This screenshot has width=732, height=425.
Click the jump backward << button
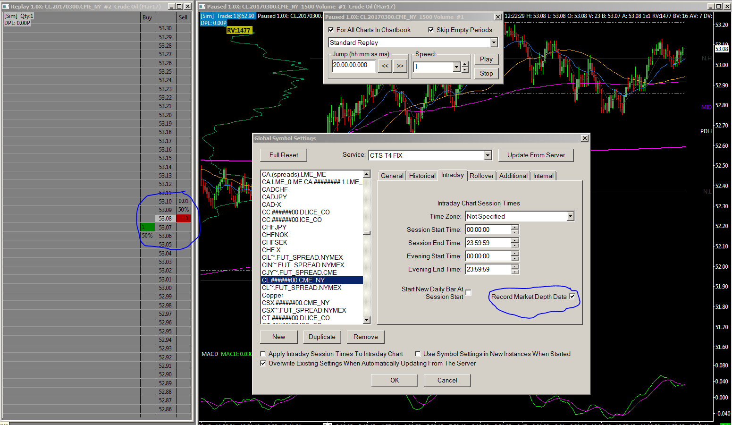click(x=385, y=66)
